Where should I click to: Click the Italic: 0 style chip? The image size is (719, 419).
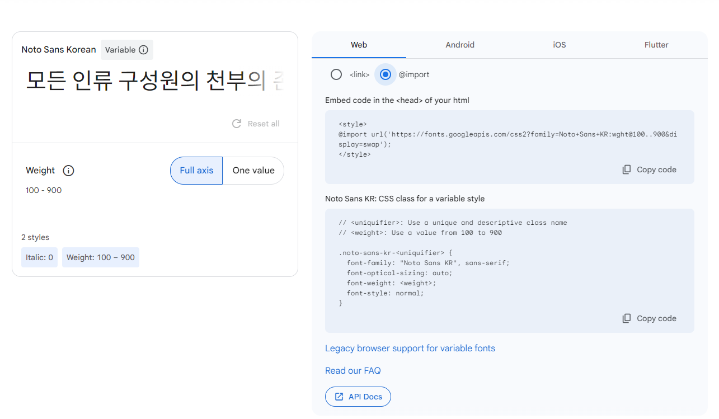tap(39, 257)
